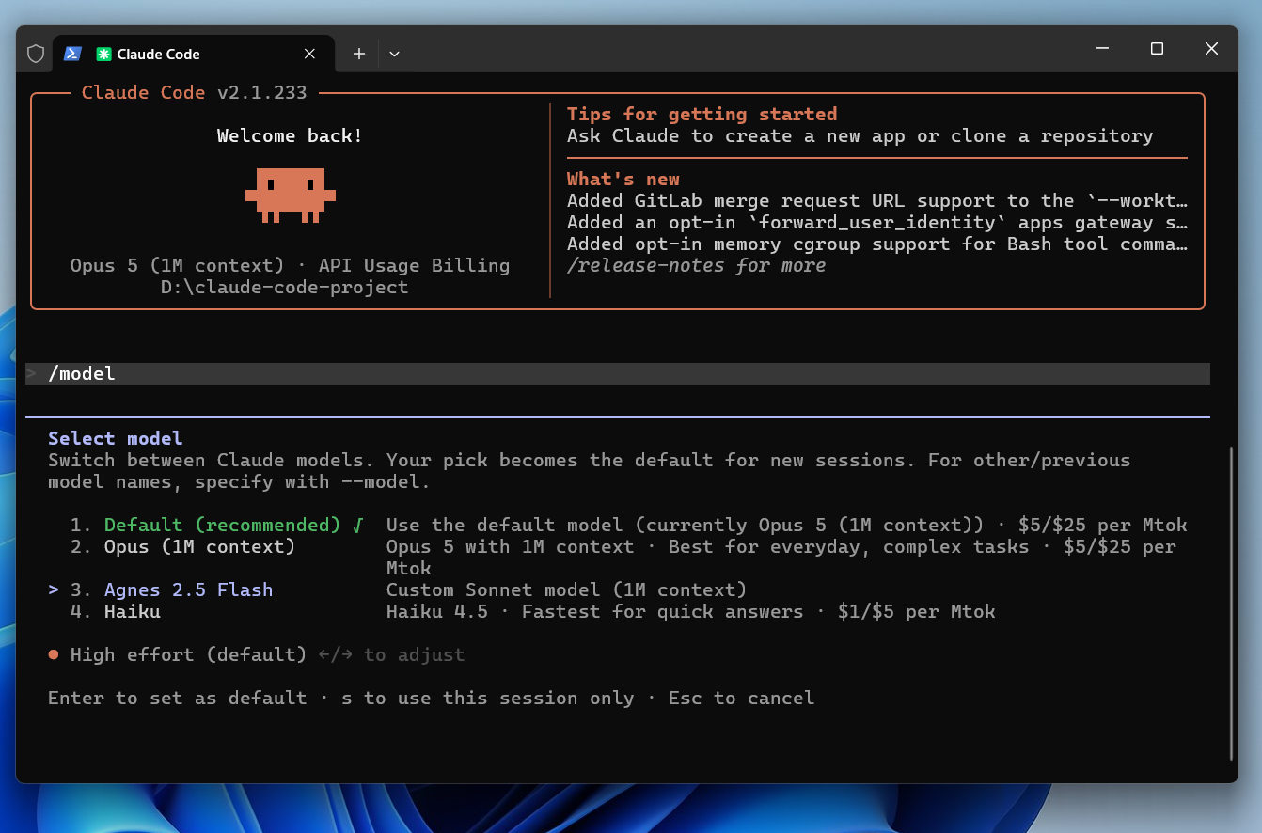
Task: Click the orange High effort indicator dot
Action: [54, 654]
